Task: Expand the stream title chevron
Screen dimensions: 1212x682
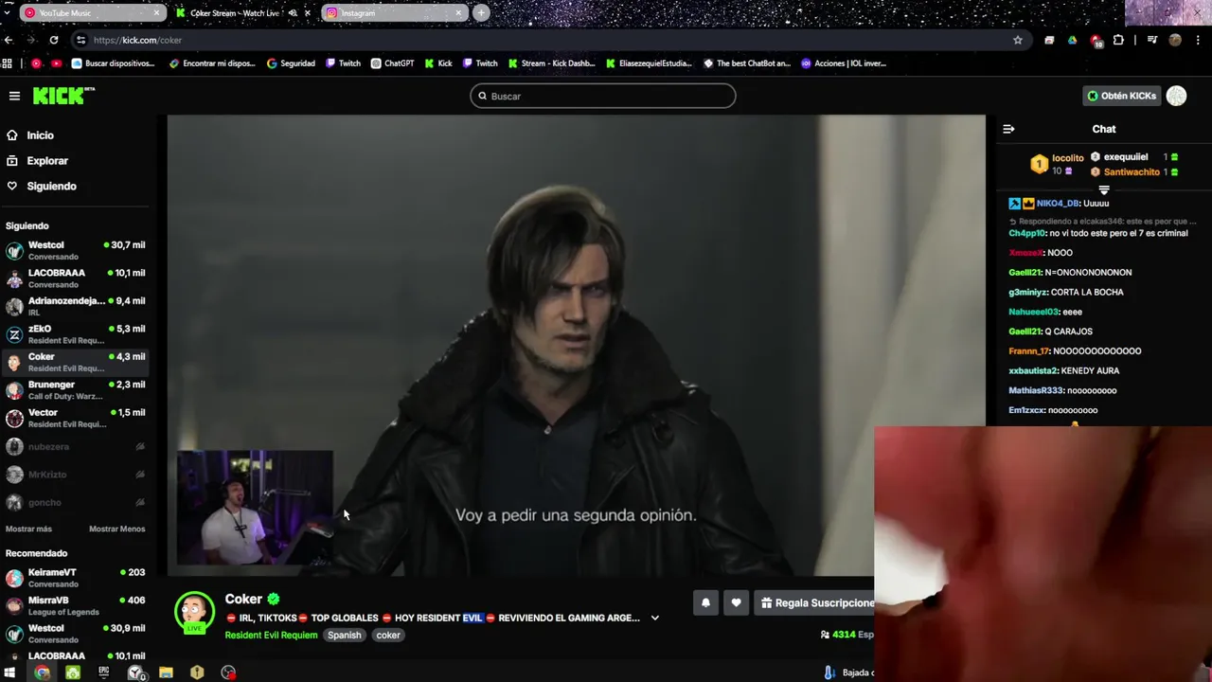Action: point(654,618)
